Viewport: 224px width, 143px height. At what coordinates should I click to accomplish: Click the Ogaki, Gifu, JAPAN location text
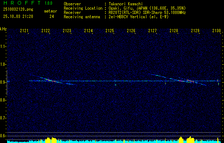(147, 9)
